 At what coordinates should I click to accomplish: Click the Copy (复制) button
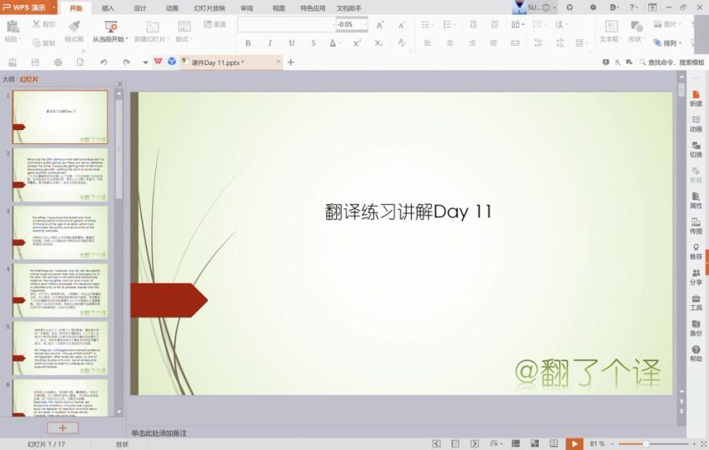click(x=44, y=43)
